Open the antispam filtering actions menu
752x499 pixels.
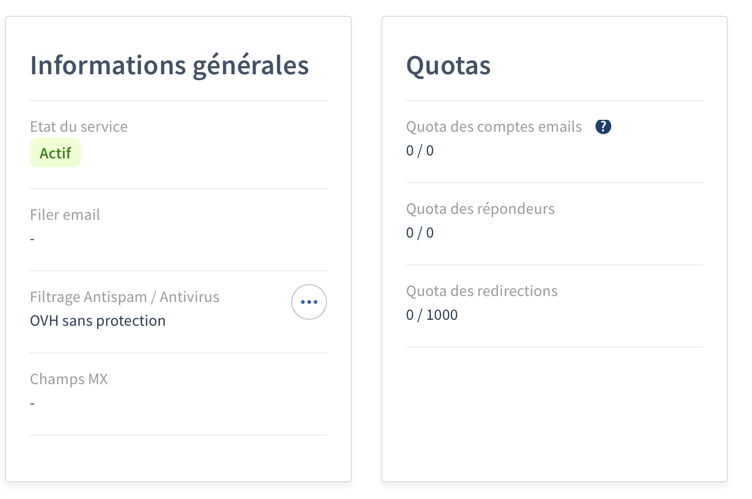pyautogui.click(x=309, y=302)
